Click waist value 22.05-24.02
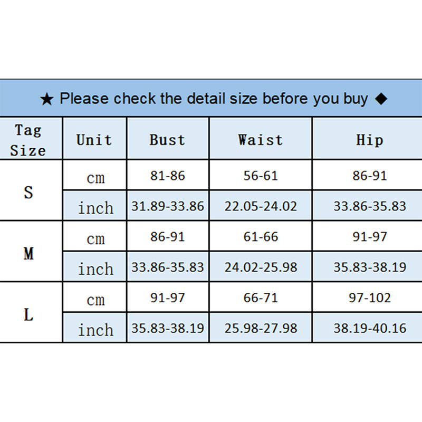 point(261,206)
